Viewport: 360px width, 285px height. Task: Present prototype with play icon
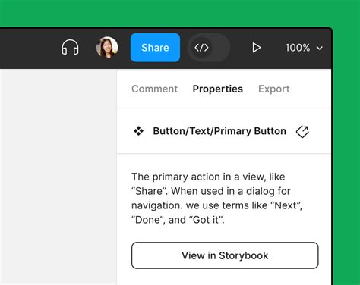tap(257, 48)
